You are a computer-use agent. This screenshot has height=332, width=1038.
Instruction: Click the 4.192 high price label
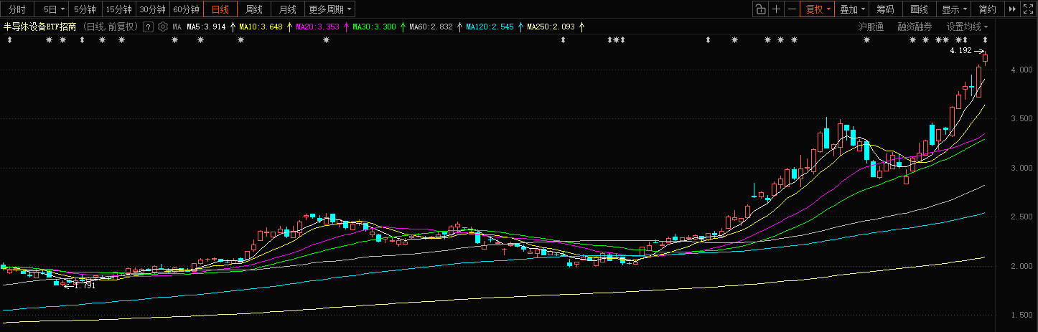(960, 51)
